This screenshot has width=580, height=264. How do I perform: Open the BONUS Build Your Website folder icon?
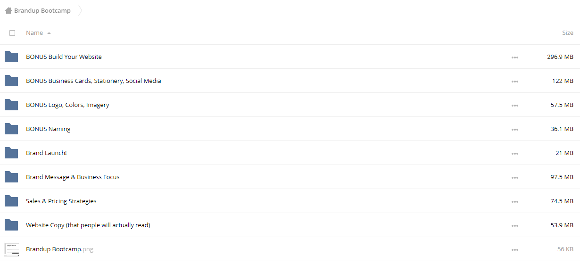point(11,57)
